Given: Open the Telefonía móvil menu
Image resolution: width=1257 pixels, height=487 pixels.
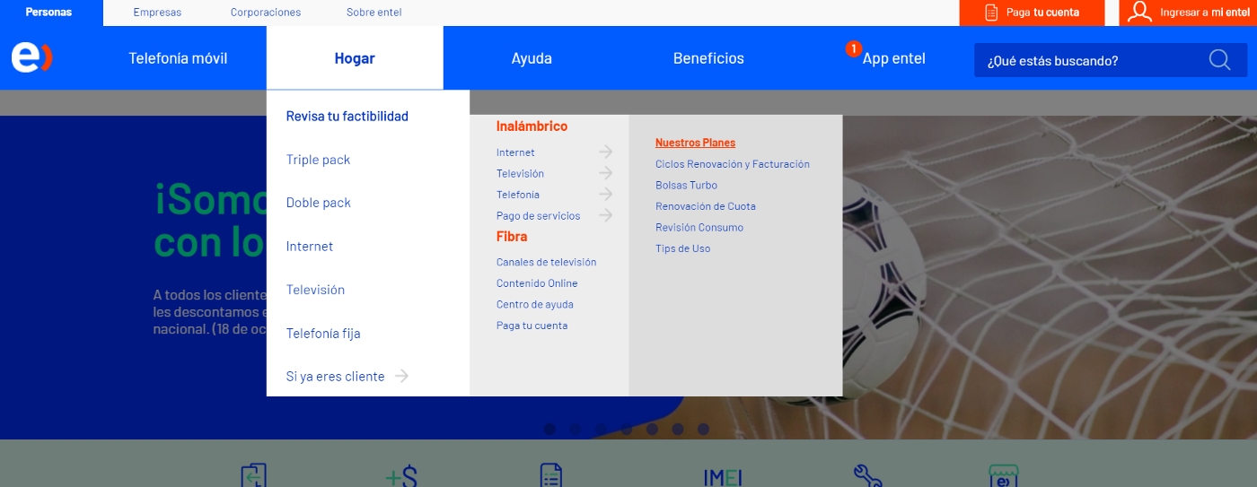Looking at the screenshot, I should click(x=178, y=58).
